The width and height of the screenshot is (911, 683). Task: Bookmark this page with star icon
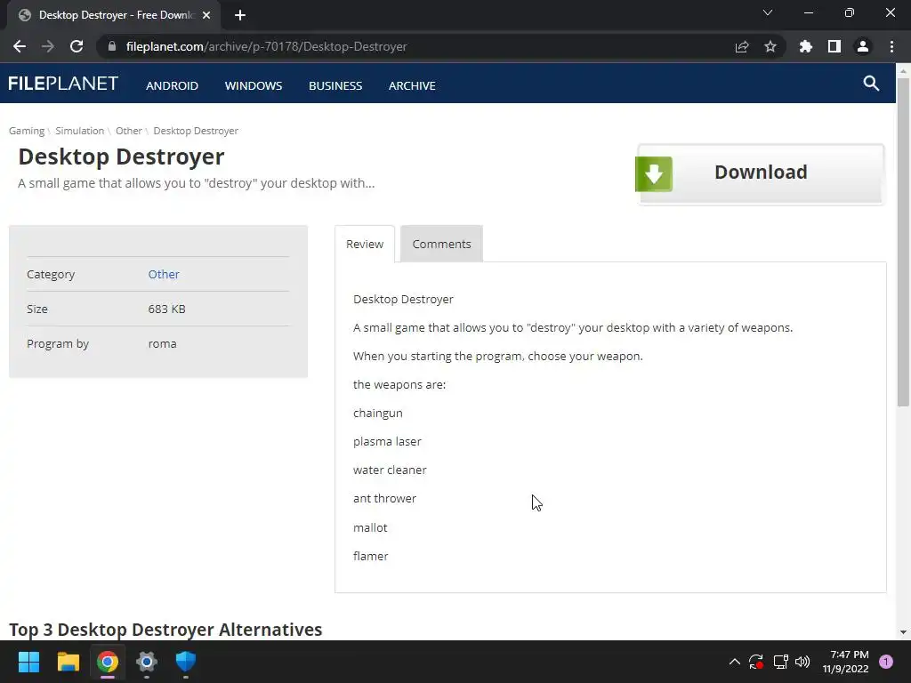point(770,46)
